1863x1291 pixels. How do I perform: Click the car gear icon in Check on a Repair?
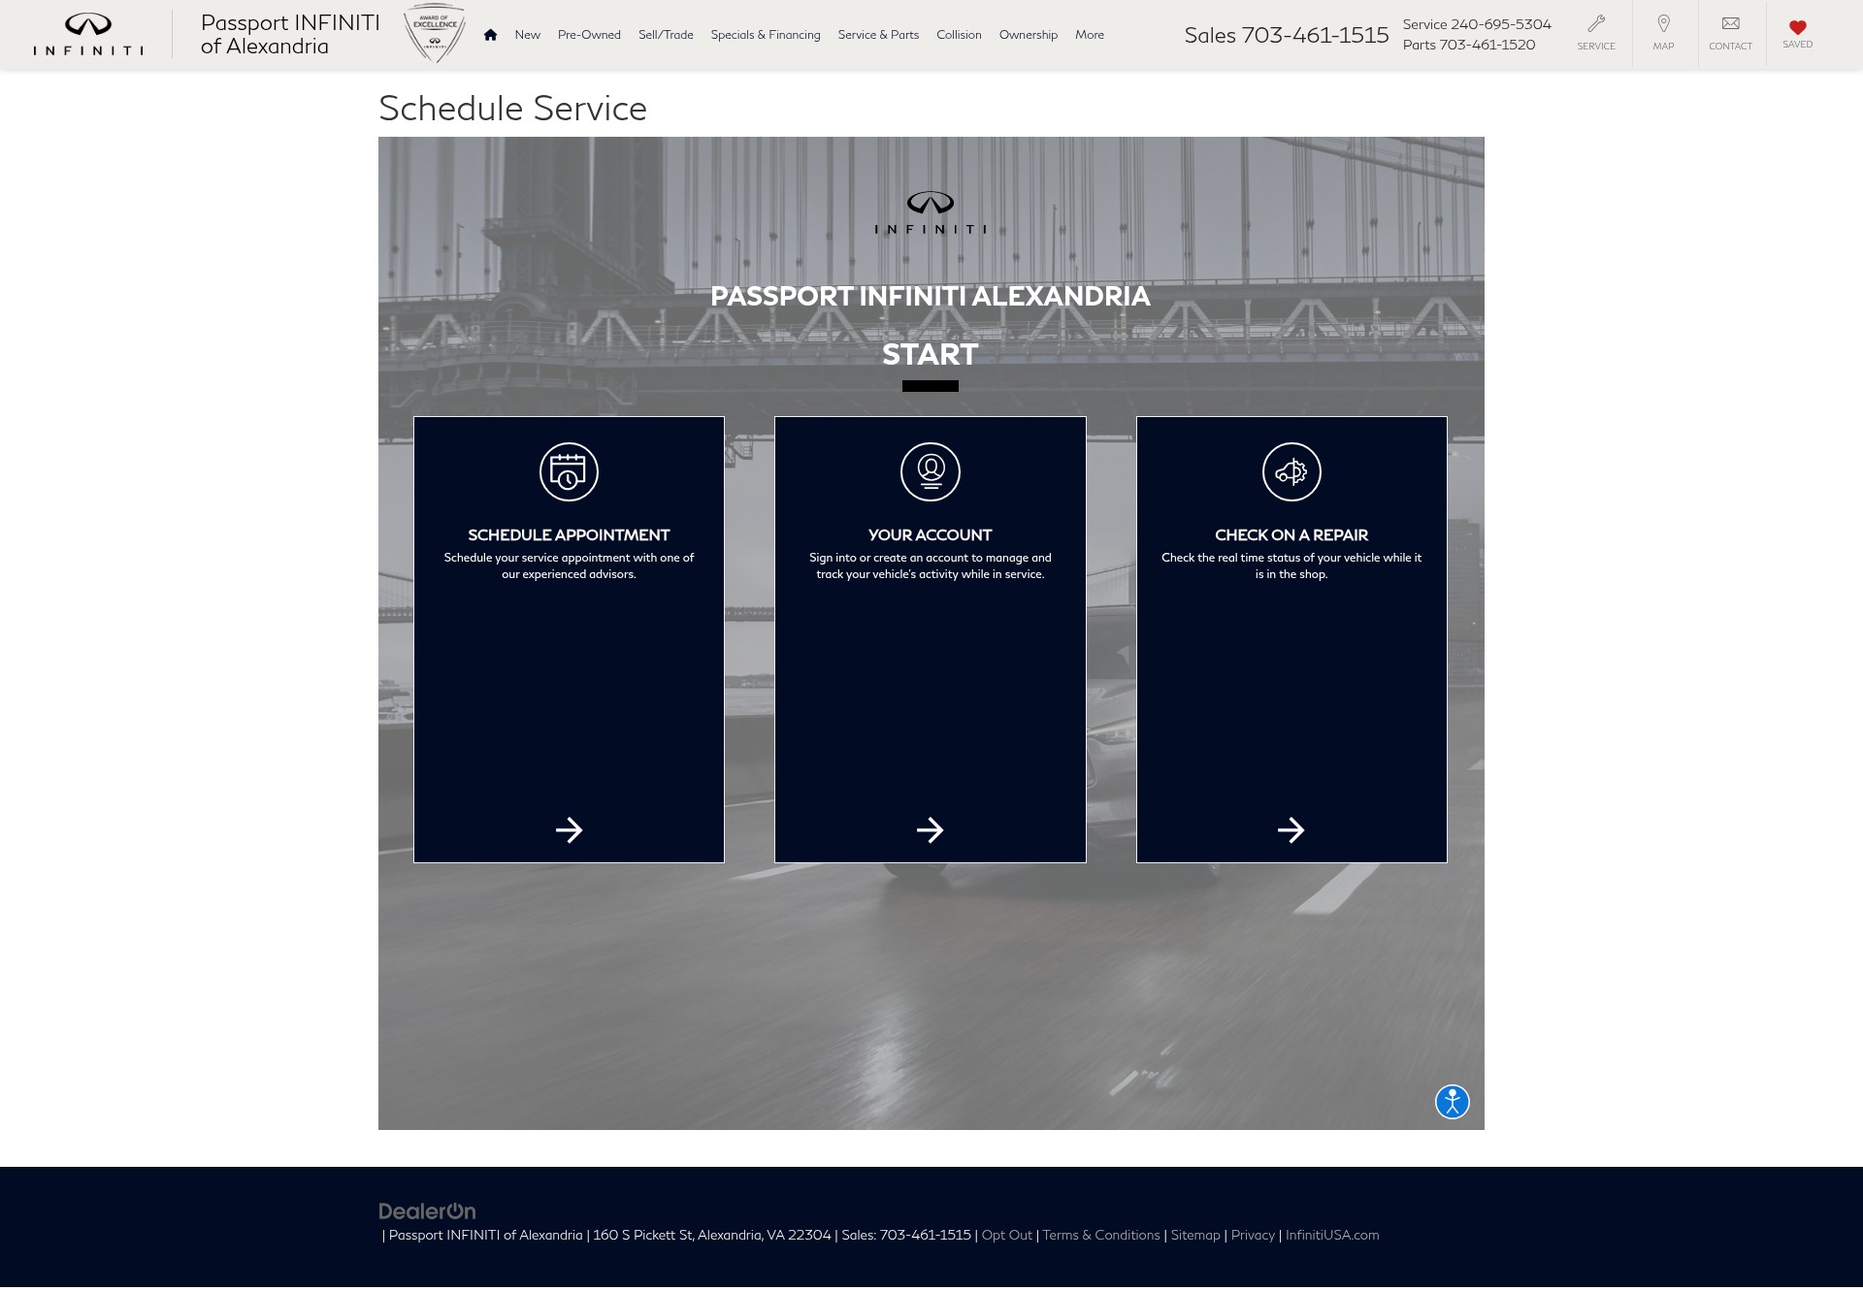1291,472
